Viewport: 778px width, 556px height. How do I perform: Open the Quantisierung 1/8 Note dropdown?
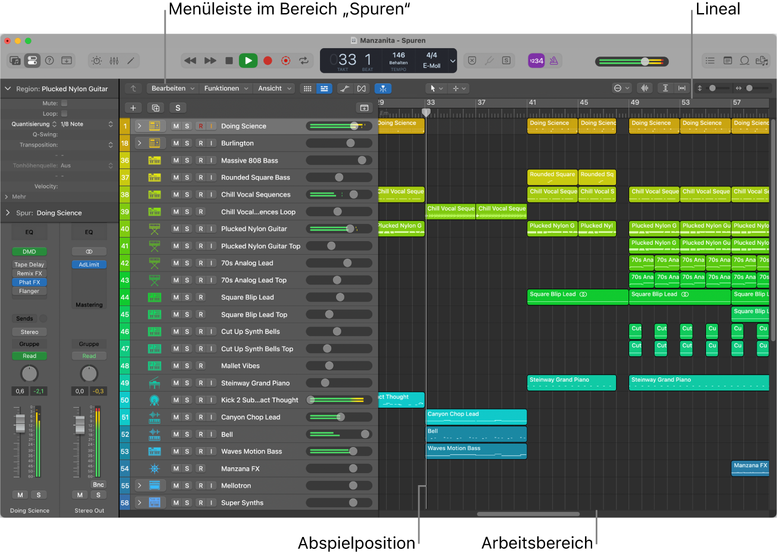[86, 124]
